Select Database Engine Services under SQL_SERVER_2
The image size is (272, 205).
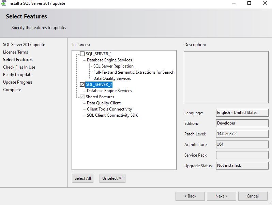click(x=109, y=91)
